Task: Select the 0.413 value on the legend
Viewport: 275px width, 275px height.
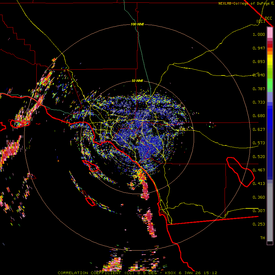Action: [x=259, y=184]
